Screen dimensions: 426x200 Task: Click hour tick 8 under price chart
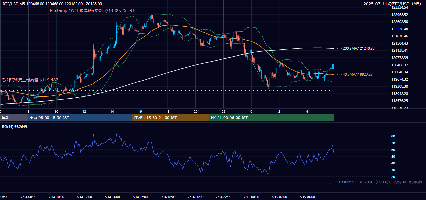pyautogui.click(x=28, y=112)
